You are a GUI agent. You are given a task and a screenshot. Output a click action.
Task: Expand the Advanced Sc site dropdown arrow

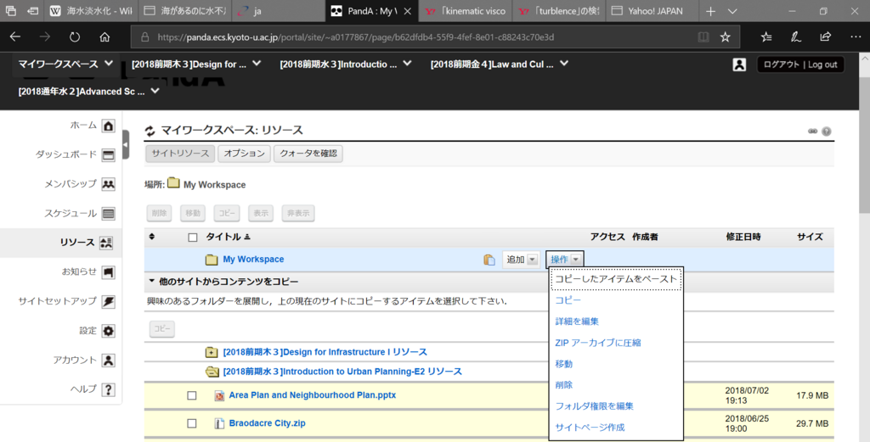[x=155, y=91]
